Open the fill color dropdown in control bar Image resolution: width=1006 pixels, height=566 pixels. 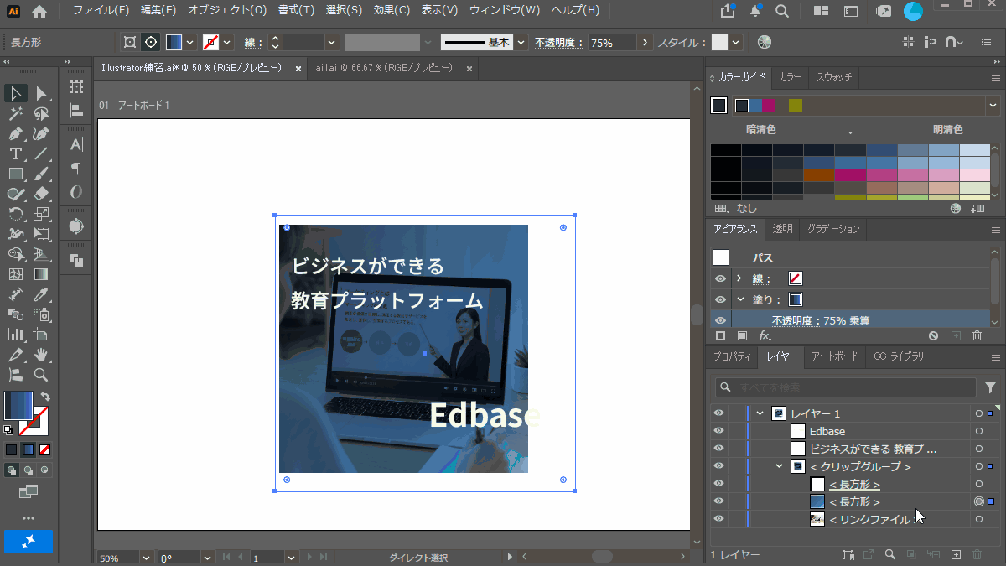190,43
